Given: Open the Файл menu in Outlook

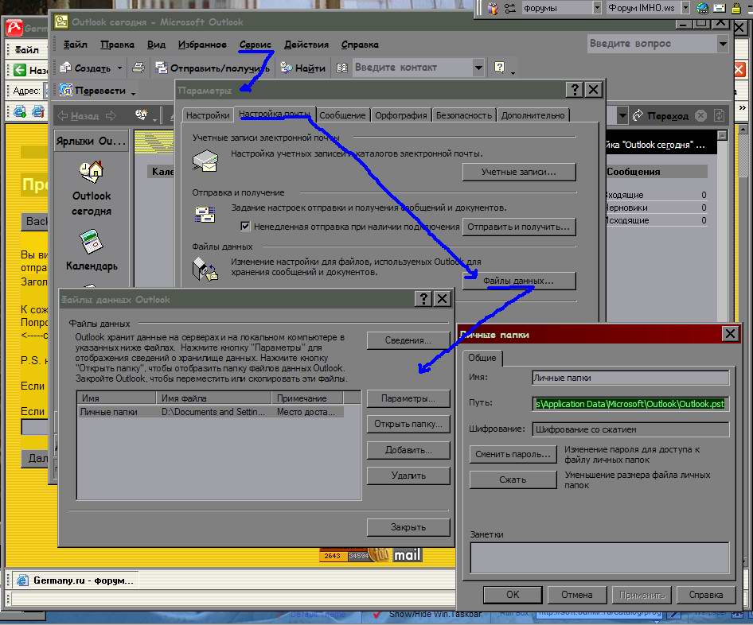Looking at the screenshot, I should [76, 45].
